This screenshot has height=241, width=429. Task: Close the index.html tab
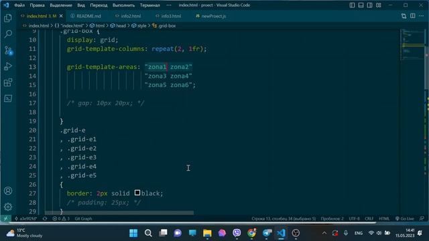pos(61,16)
